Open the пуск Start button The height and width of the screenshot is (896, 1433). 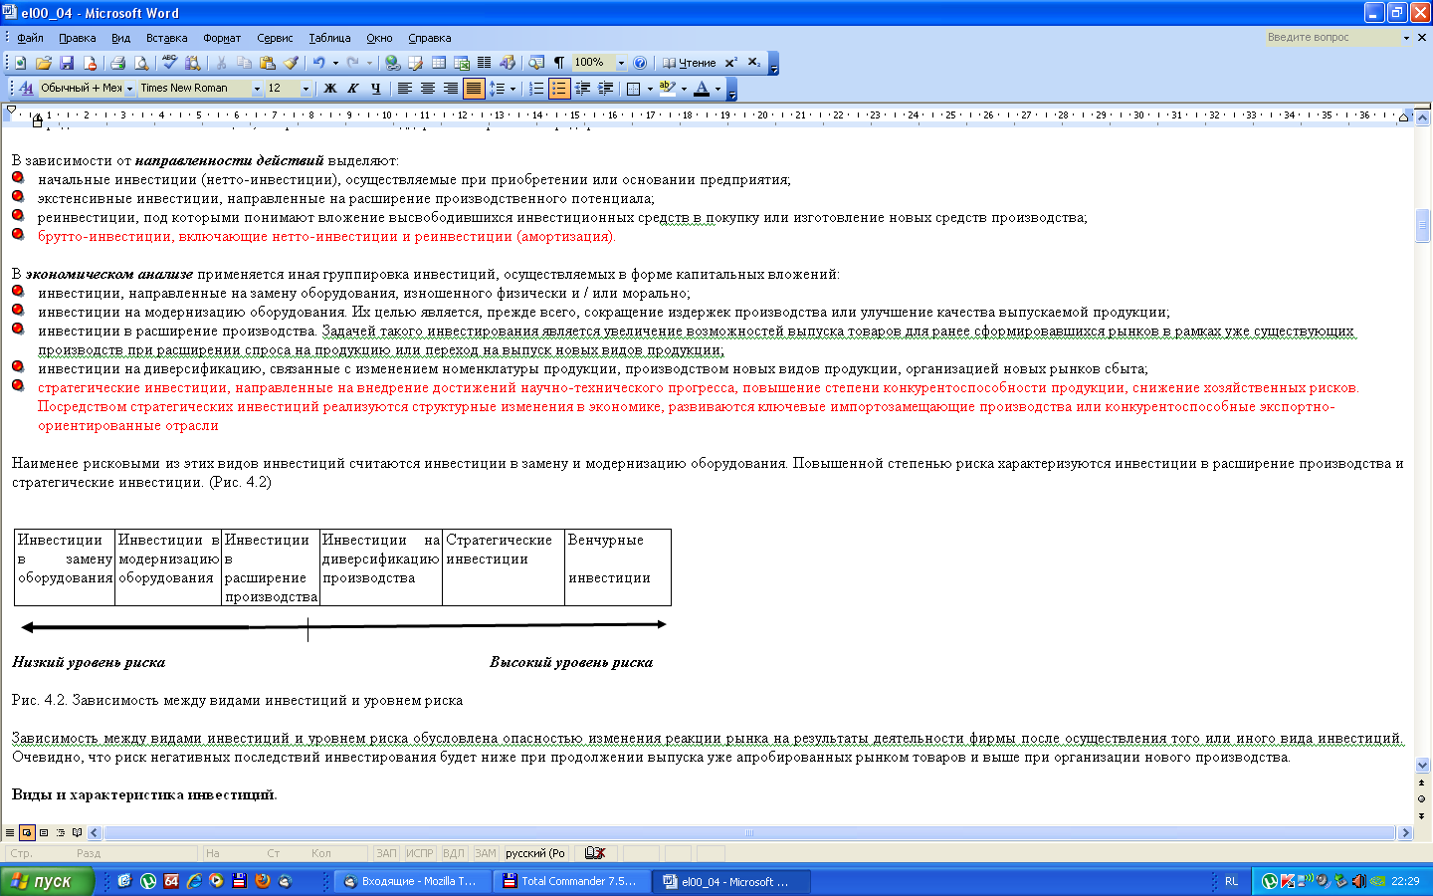(x=47, y=881)
